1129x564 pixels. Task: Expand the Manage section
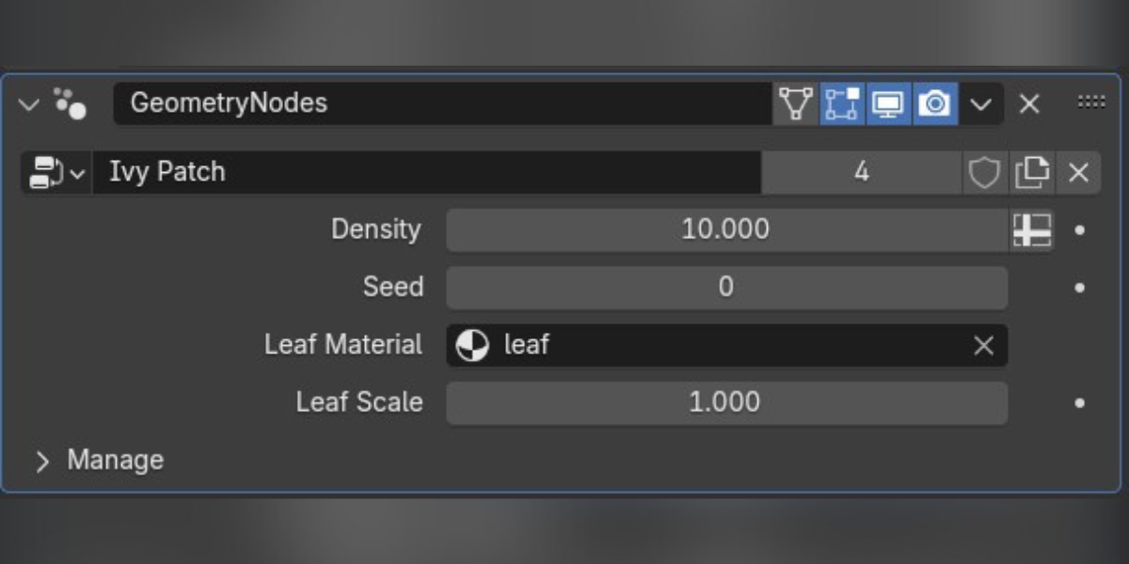[98, 461]
